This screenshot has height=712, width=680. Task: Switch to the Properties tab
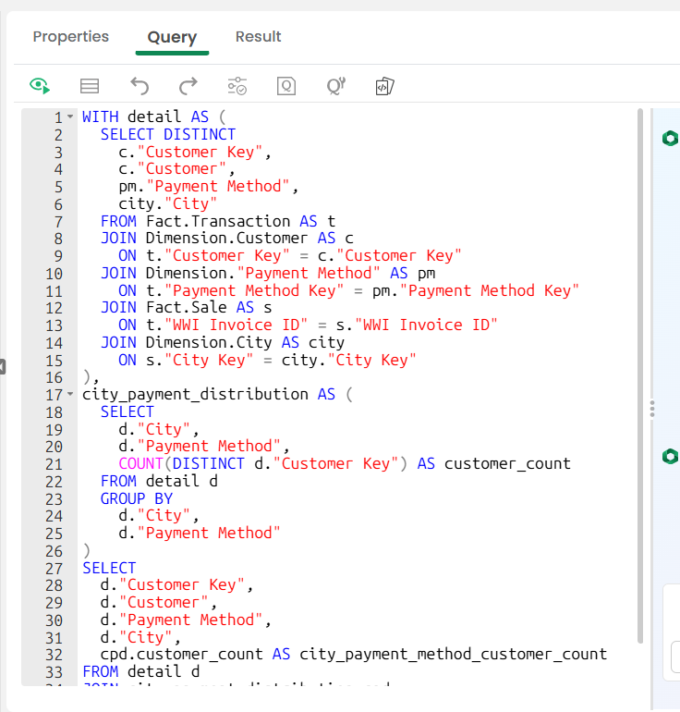pos(71,36)
